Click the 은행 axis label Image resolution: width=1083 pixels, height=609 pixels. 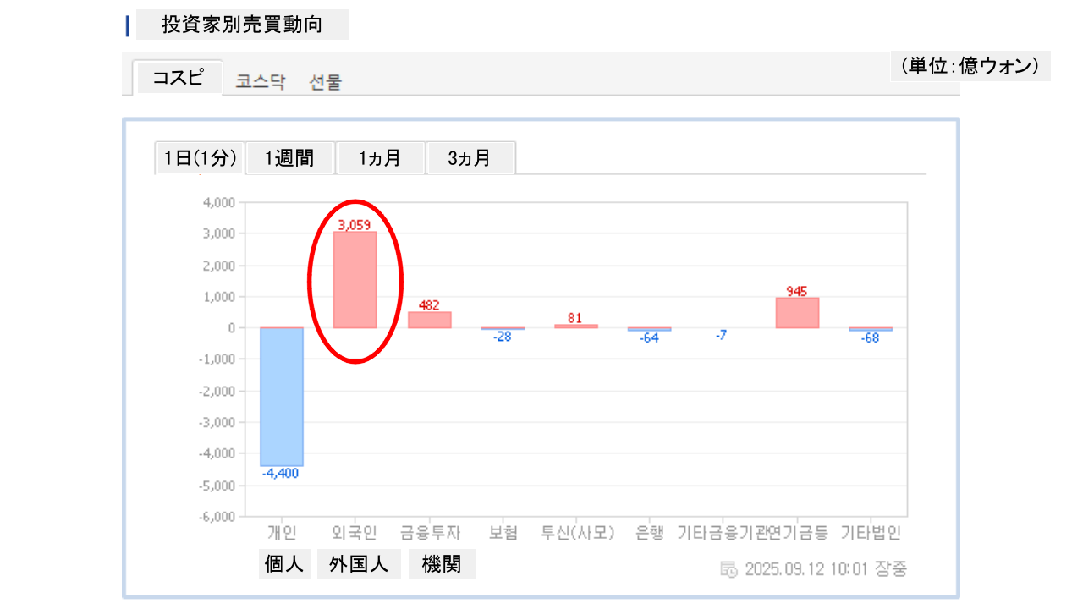click(649, 533)
